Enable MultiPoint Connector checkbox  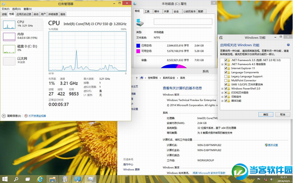tap(226, 80)
